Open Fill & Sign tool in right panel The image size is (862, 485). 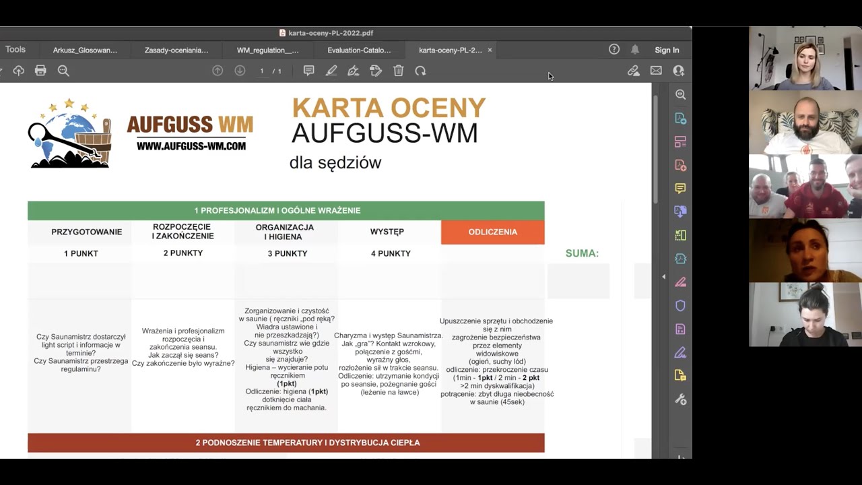(680, 352)
